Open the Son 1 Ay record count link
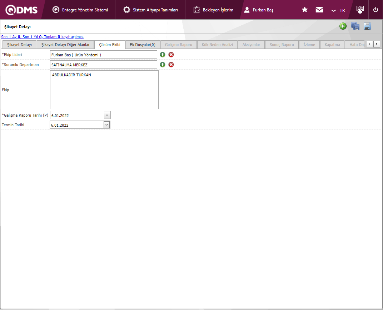Screen dimensions: 383x310 (42, 37)
